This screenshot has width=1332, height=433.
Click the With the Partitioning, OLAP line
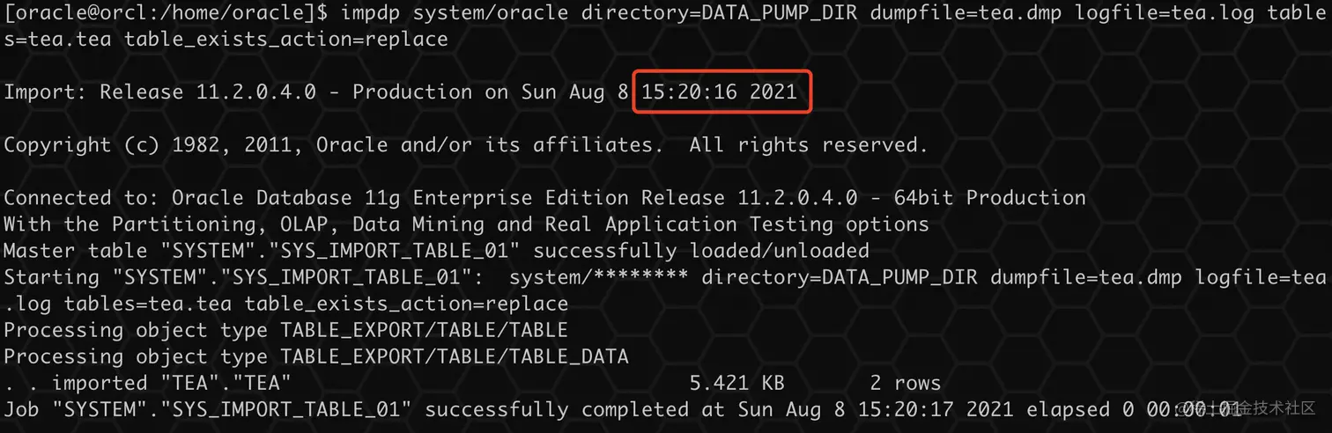click(466, 224)
